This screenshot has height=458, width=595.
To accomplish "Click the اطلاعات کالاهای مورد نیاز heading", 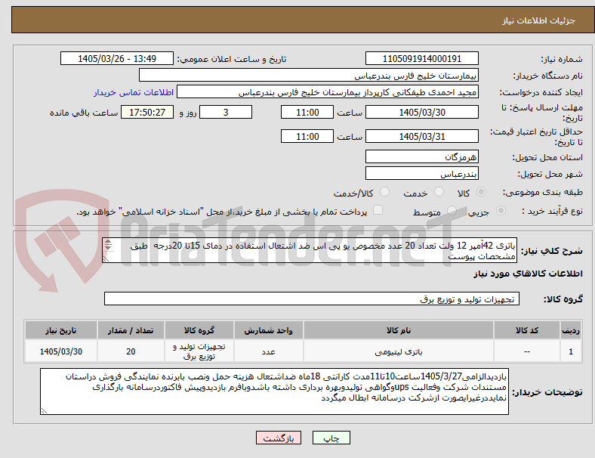I will 528,274.
